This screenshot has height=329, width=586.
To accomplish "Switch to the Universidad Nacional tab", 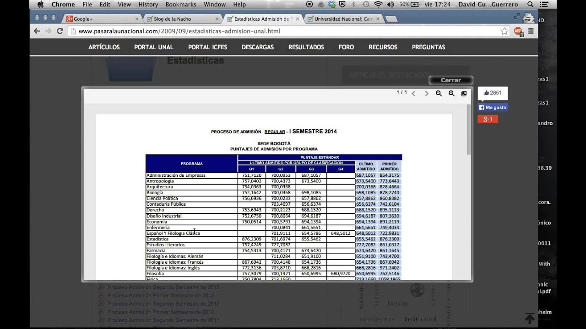I will [343, 19].
